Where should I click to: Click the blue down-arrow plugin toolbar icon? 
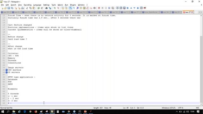coord(134,8)
